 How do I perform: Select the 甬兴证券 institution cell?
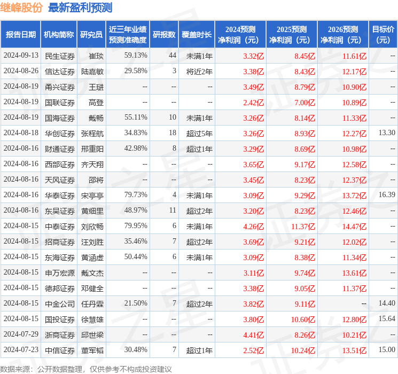(x=60, y=87)
